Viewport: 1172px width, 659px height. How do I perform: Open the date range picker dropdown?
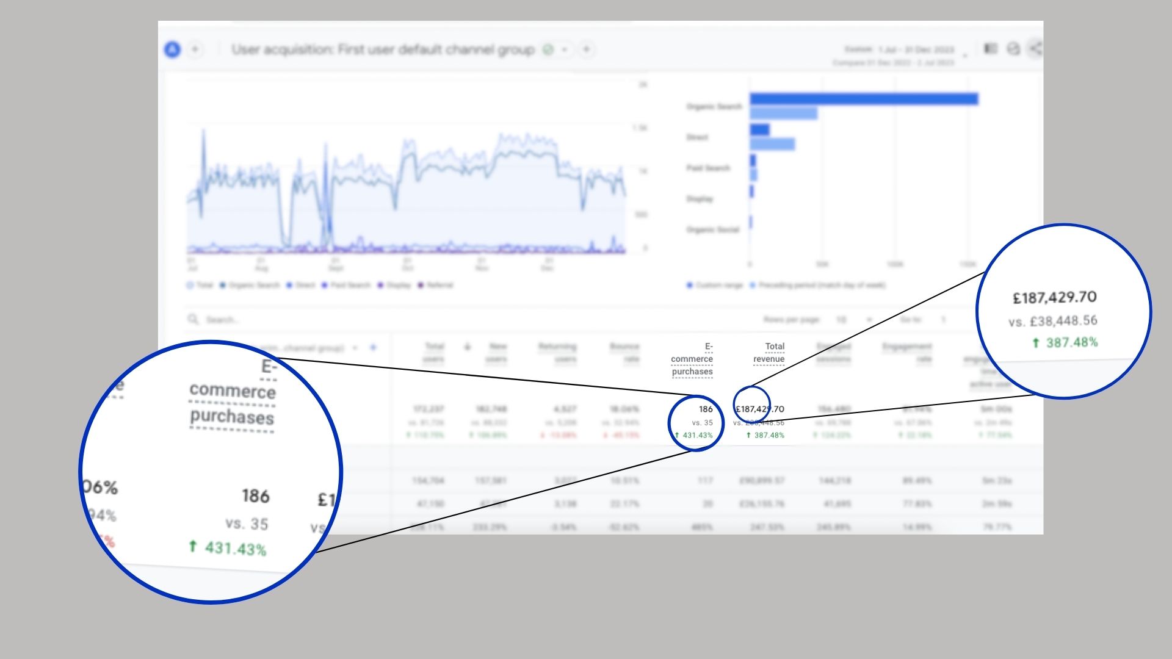coord(965,56)
